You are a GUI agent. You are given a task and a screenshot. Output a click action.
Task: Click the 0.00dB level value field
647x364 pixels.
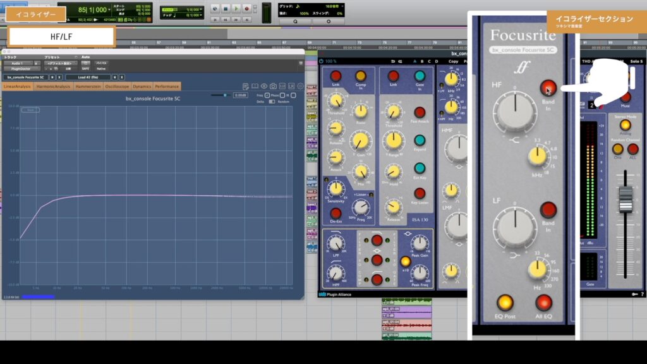[240, 95]
